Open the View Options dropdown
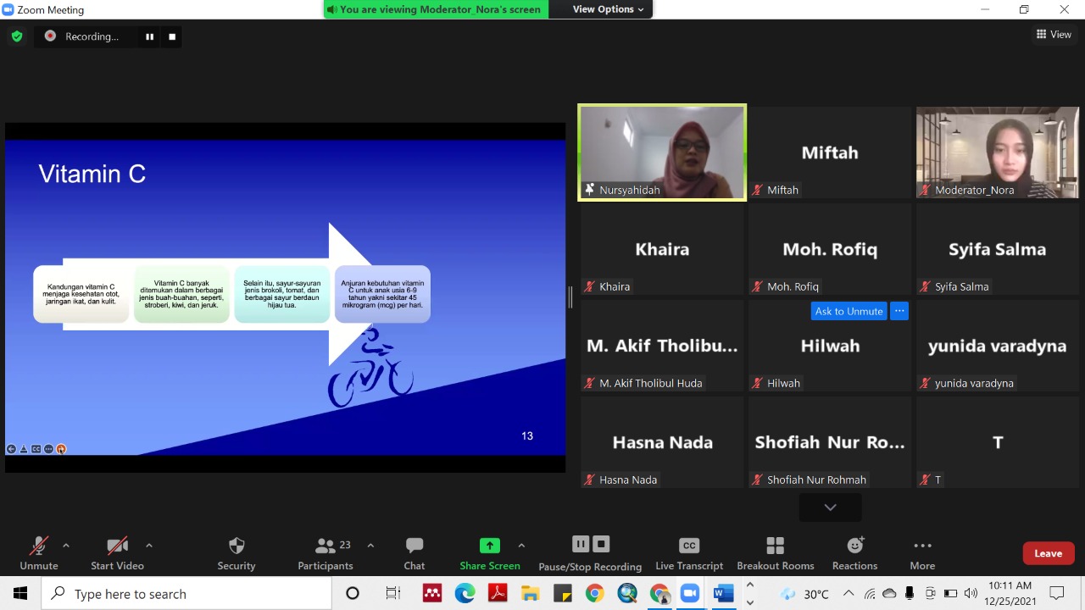 [608, 9]
